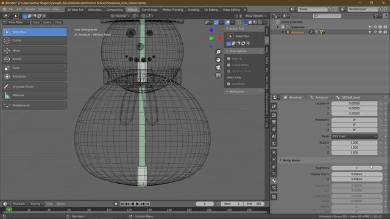390x219 pixels.
Task: Expand the Armature tree item in outliner
Action: pyautogui.click(x=283, y=32)
